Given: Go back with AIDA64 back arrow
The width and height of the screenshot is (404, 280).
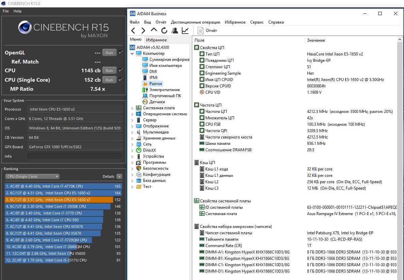Looking at the screenshot, I should coord(133,31).
